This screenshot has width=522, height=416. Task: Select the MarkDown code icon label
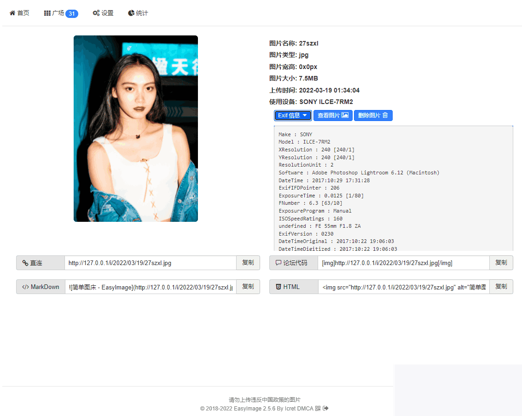point(25,286)
